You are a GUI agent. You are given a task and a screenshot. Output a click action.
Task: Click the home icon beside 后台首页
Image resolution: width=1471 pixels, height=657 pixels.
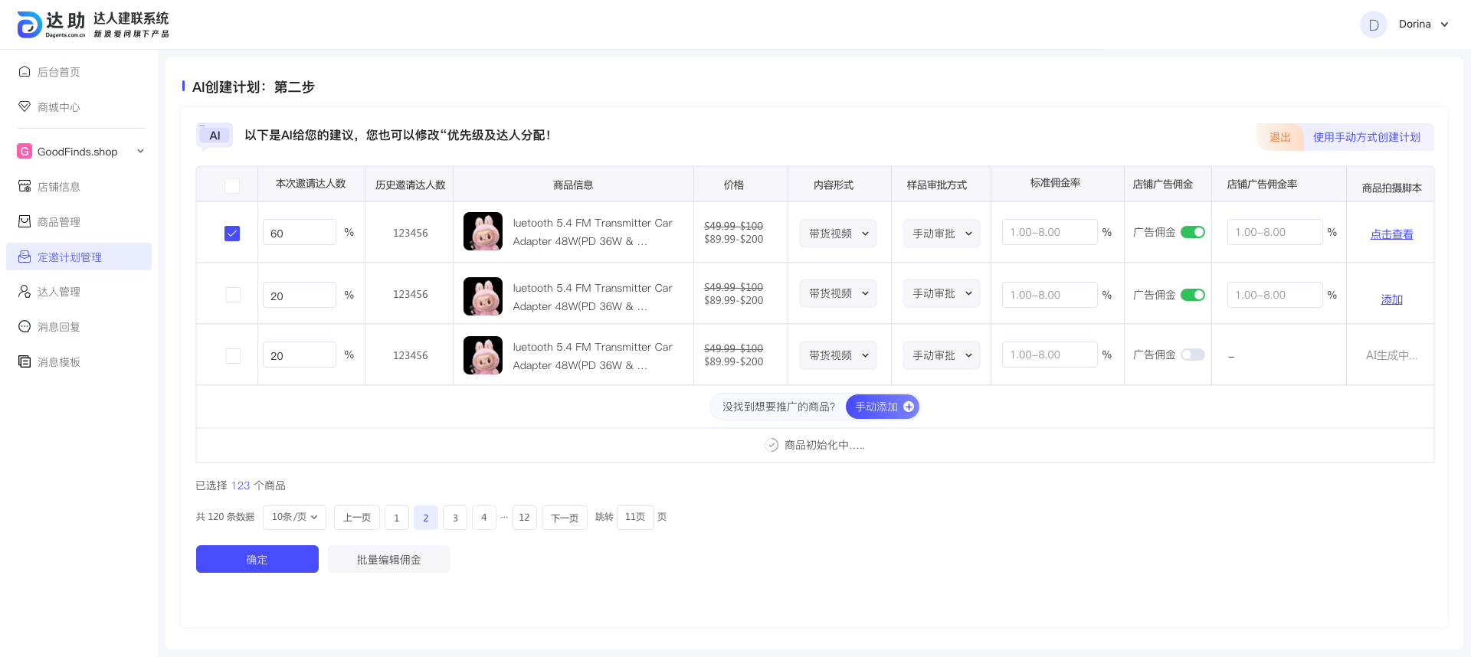coord(25,71)
